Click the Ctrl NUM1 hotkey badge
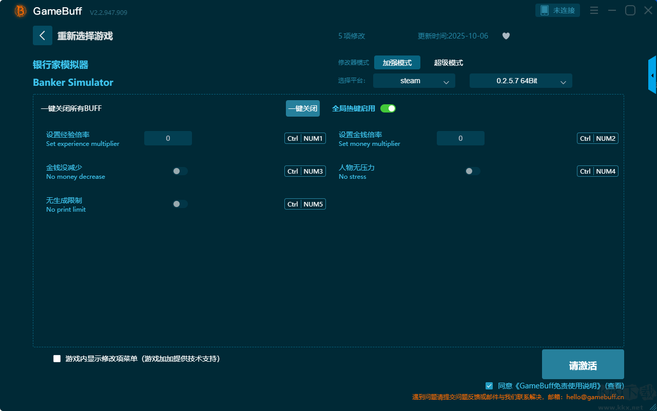 (x=305, y=138)
